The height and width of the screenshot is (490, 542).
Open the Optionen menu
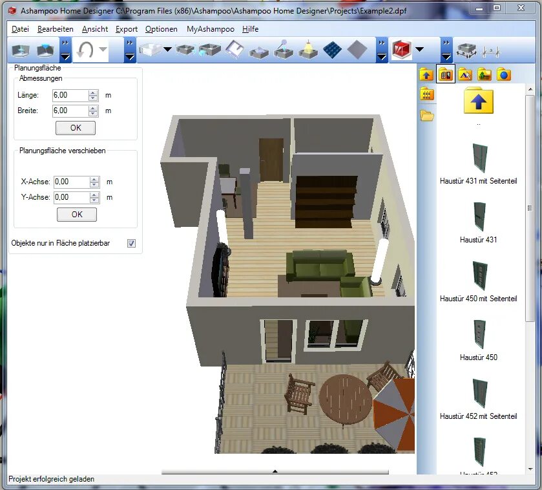tap(161, 29)
